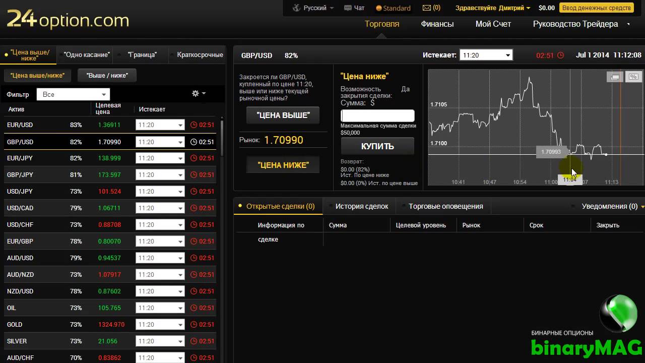This screenshot has height=363, width=645.
Task: Click the clock icon in GBP/USD row
Action: point(194,142)
